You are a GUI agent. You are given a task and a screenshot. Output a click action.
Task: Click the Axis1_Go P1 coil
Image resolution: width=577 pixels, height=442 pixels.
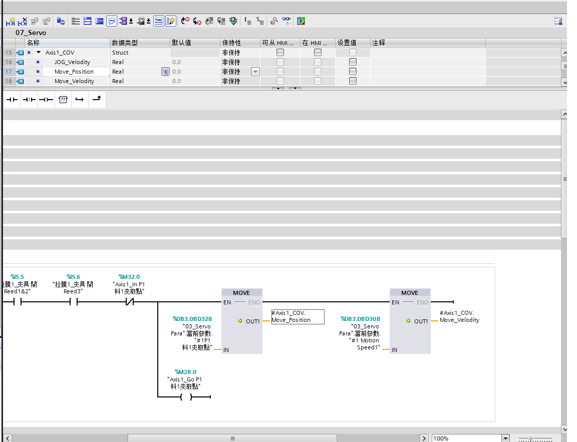click(186, 397)
